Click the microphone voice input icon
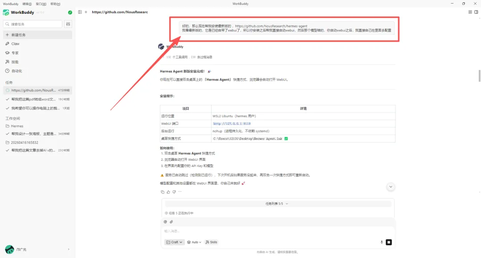Viewport: 481px width, 258px height. tap(382, 242)
